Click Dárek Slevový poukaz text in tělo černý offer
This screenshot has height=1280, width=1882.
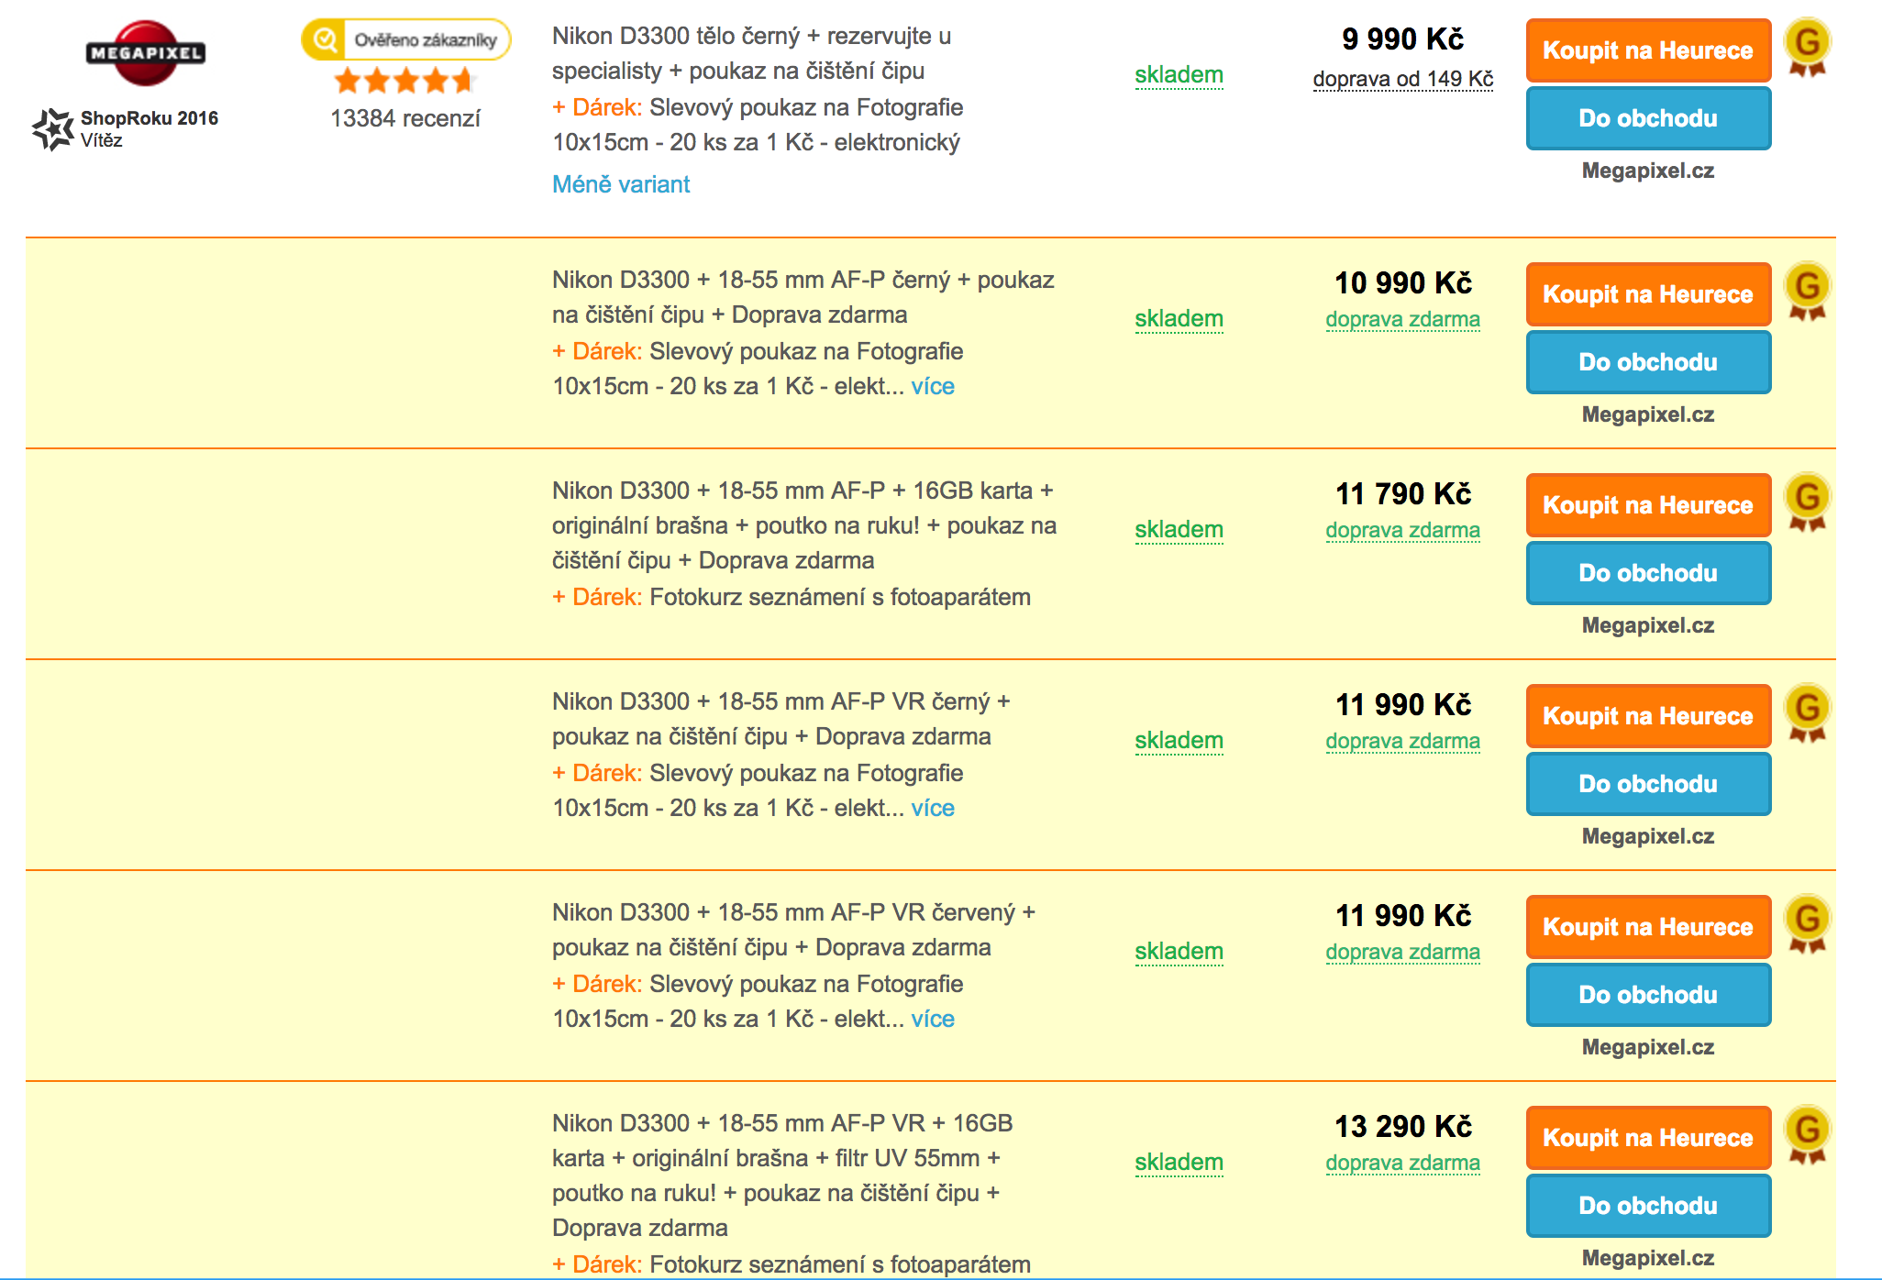coord(758,126)
